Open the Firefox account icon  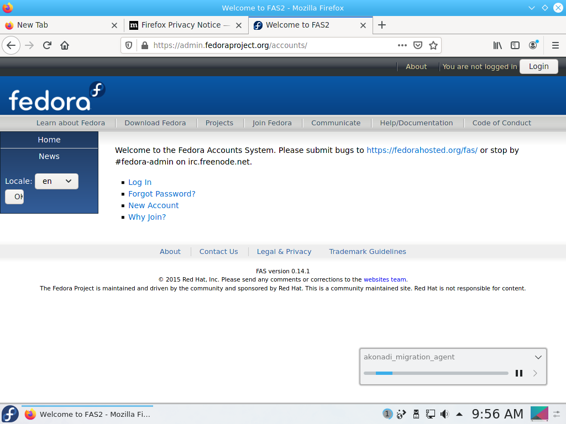point(533,45)
